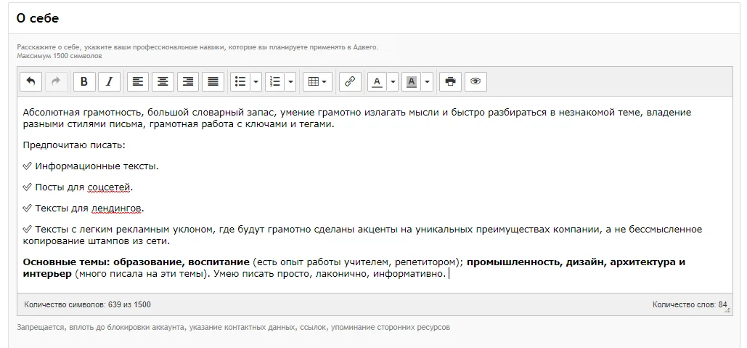Center-align the text
Image resolution: width=747 pixels, height=348 pixels.
[x=163, y=81]
